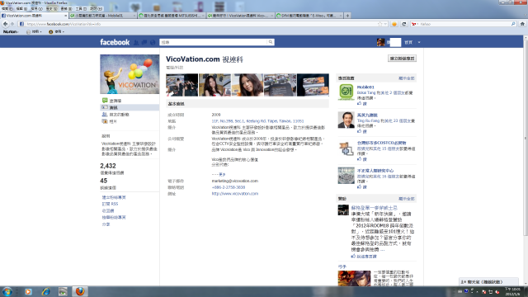Click See All link in liked pages section

tap(407, 78)
